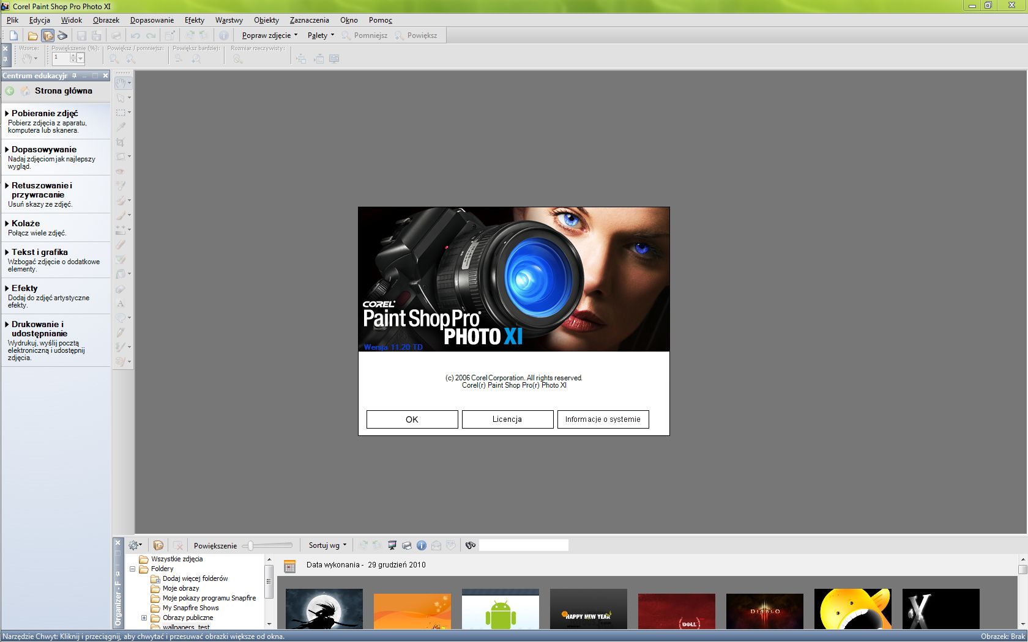Click OK in the about dialog
This screenshot has width=1028, height=642.
(412, 419)
